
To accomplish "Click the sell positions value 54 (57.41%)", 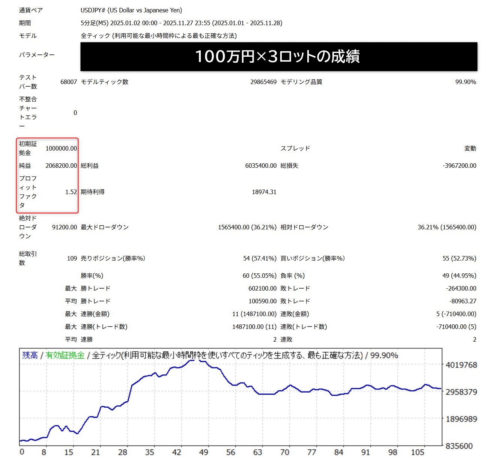I will (x=260, y=258).
